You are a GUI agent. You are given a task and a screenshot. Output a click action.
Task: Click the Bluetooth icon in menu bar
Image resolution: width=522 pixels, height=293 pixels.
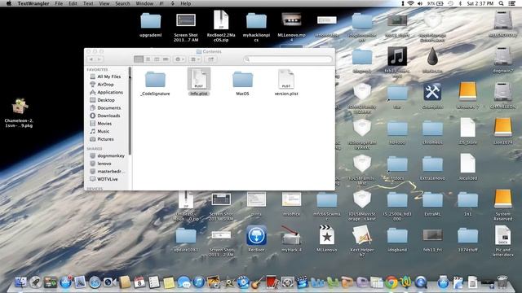[460, 3]
